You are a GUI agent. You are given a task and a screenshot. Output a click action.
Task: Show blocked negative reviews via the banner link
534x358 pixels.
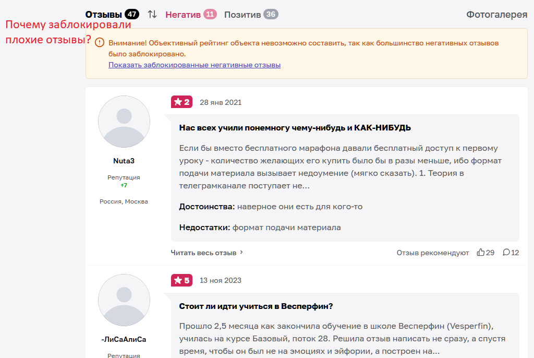[195, 65]
